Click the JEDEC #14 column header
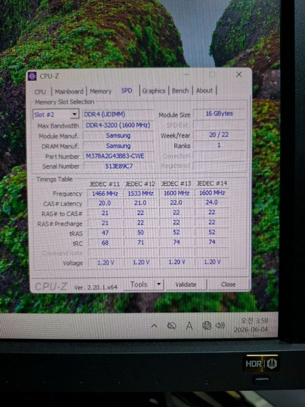This screenshot has height=407, width=305. click(211, 183)
